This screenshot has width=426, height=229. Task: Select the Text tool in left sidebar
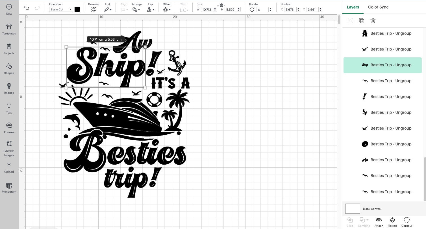9,108
